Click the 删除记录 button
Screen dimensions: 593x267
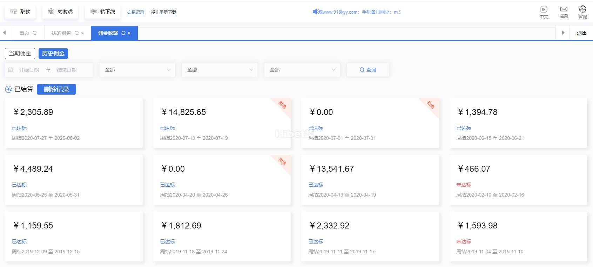pos(56,89)
